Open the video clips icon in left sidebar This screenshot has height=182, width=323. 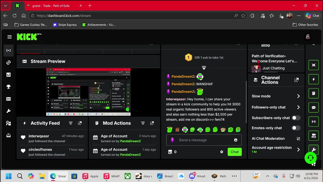click(9, 99)
